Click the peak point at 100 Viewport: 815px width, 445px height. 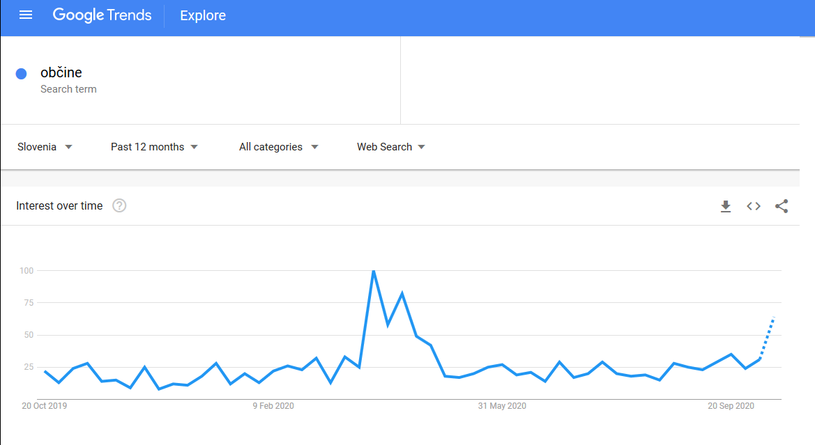(373, 270)
